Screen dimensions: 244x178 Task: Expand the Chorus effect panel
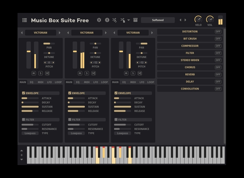coord(190,67)
